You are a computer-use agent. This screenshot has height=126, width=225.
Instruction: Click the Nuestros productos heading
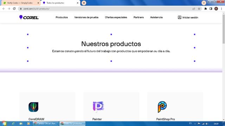[x=111, y=44]
